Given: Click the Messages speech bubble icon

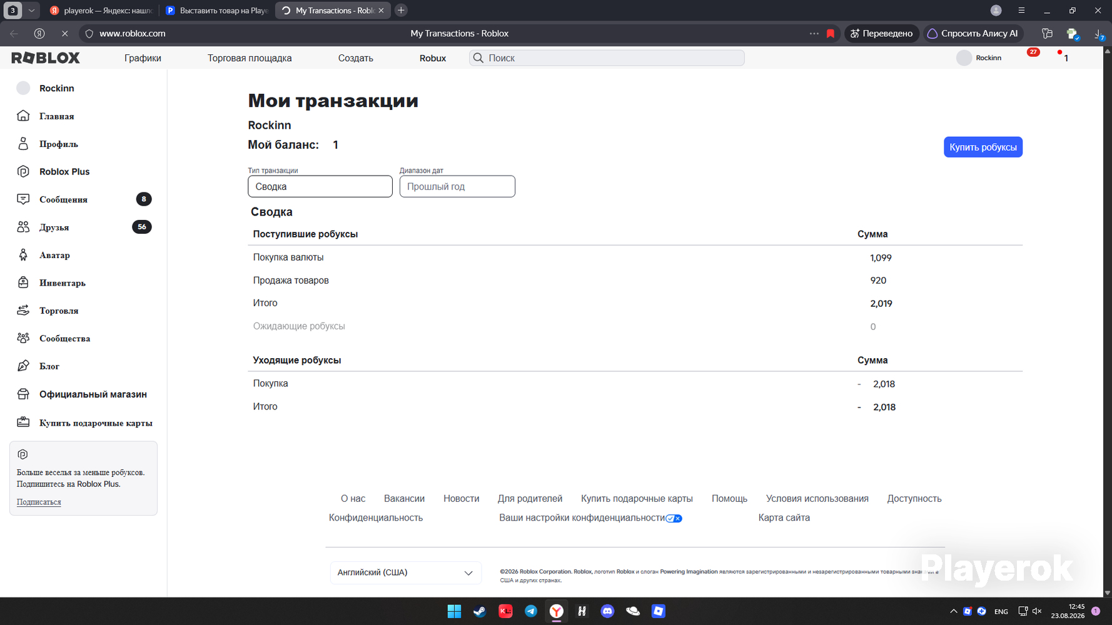Looking at the screenshot, I should coord(23,199).
